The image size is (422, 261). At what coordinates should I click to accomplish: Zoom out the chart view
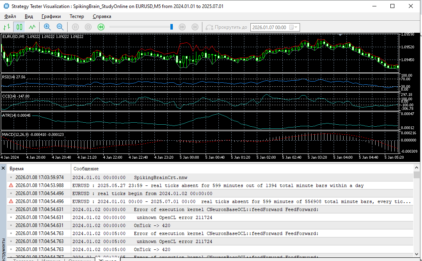(60, 27)
